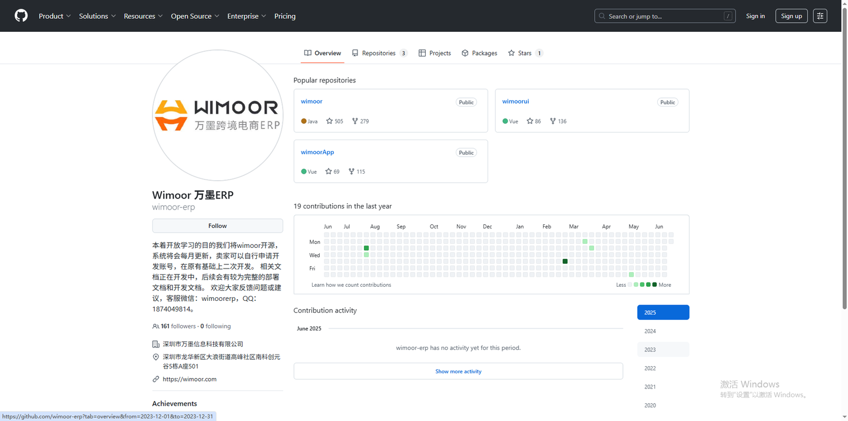Click the GitHub logo home icon
This screenshot has height=421, width=848.
(21, 16)
